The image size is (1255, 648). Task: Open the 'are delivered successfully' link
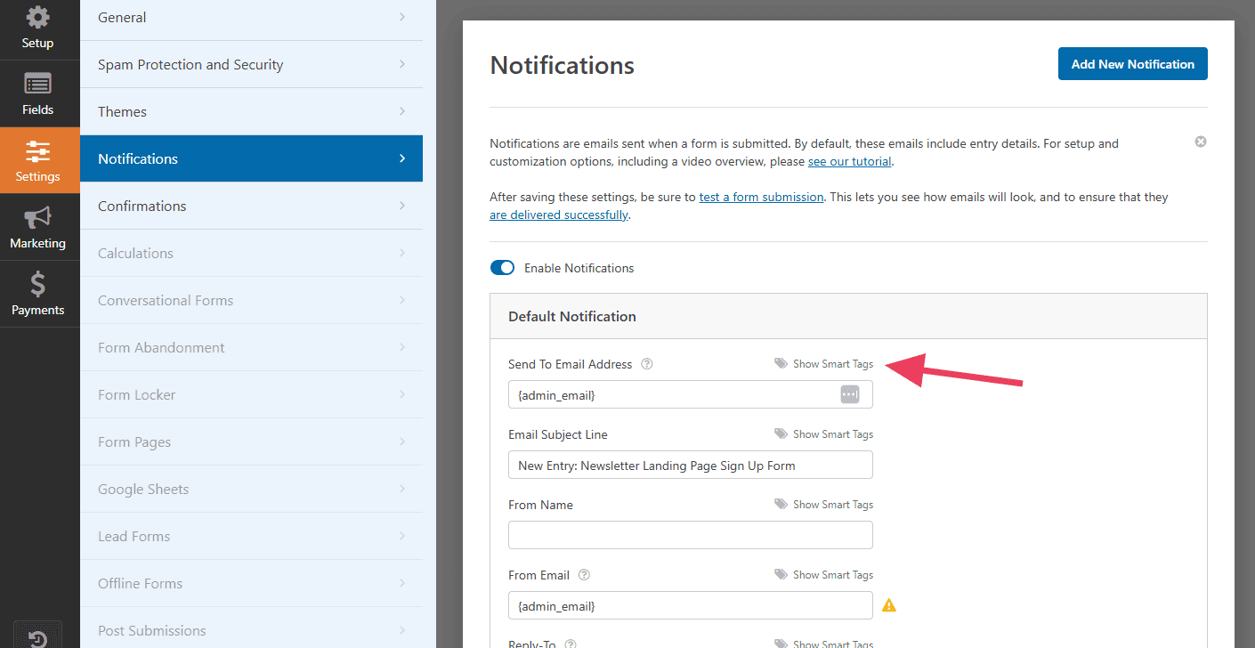559,215
